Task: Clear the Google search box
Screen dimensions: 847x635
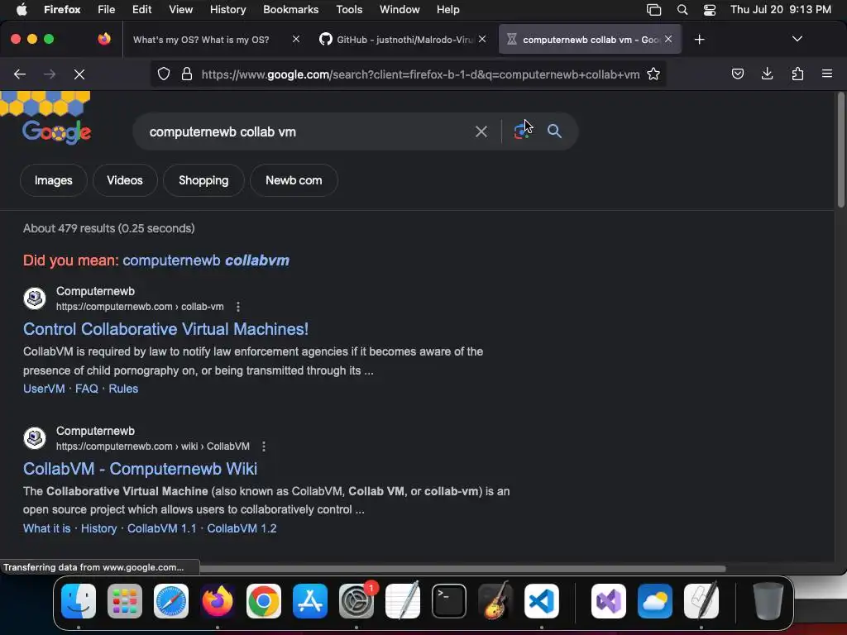Action: click(x=481, y=131)
